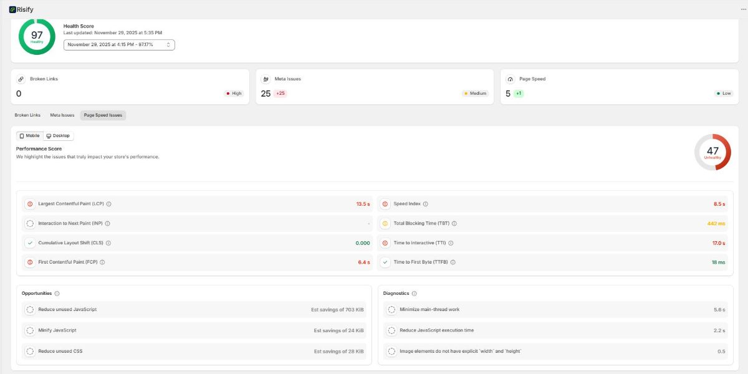This screenshot has height=374, width=748.
Task: Expand the Reduce unused JavaScript row
Action: coord(193,310)
